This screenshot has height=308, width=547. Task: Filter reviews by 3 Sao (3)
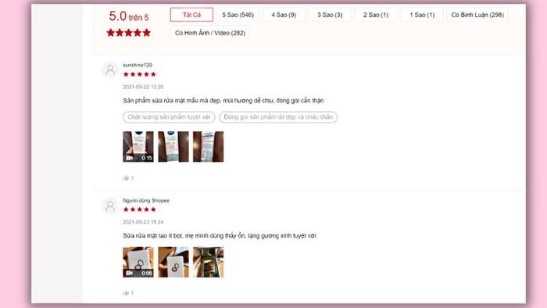[330, 15]
